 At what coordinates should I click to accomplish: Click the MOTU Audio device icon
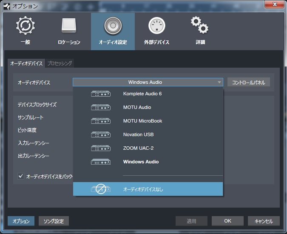pyautogui.click(x=101, y=107)
